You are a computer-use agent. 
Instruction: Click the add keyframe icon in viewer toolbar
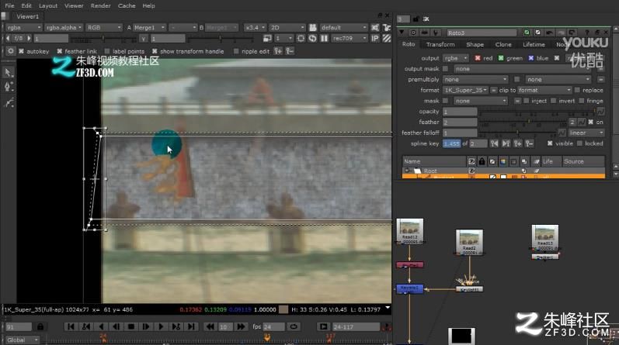click(278, 51)
